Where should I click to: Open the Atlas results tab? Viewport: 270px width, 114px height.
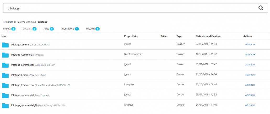point(49,29)
